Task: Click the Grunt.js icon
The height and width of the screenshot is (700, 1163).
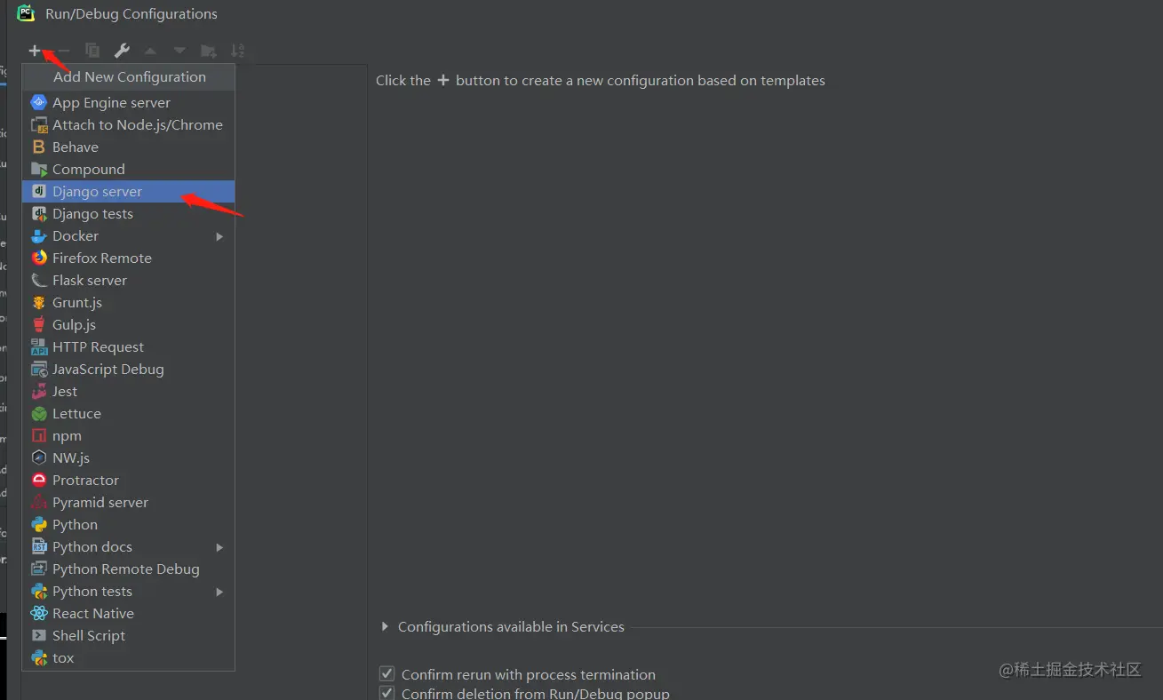Action: tap(39, 302)
